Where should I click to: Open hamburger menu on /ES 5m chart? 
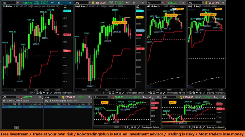(70, 3)
